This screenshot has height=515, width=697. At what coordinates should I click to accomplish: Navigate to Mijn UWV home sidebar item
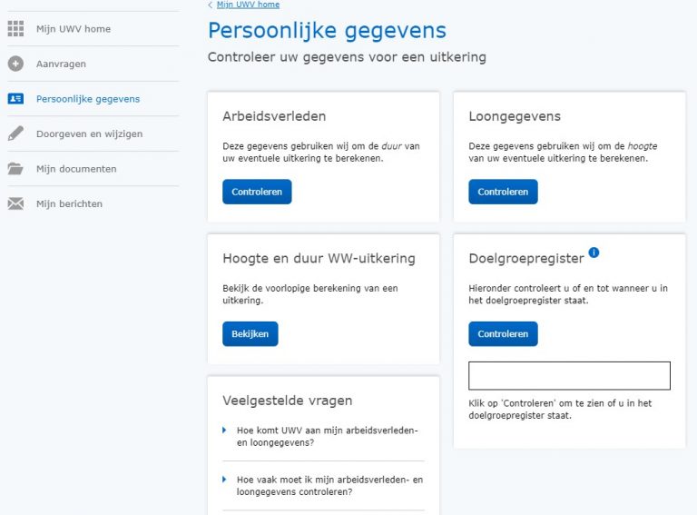point(73,29)
